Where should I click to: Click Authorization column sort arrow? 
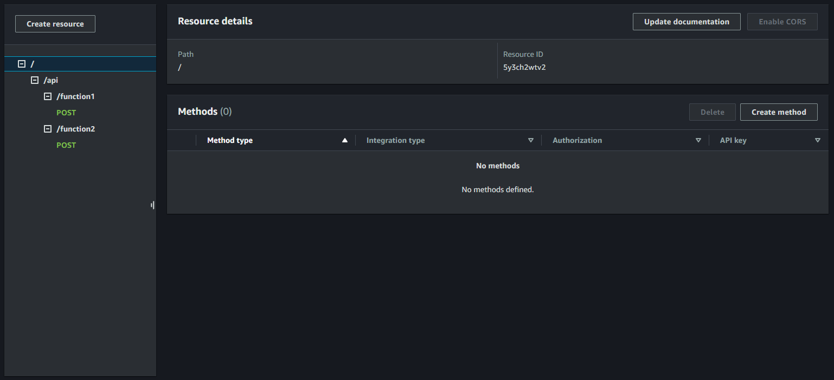click(698, 140)
